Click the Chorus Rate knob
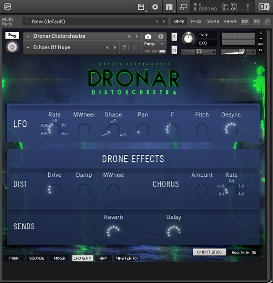Image resolution: width=273 pixels, height=283 pixels. click(x=232, y=189)
